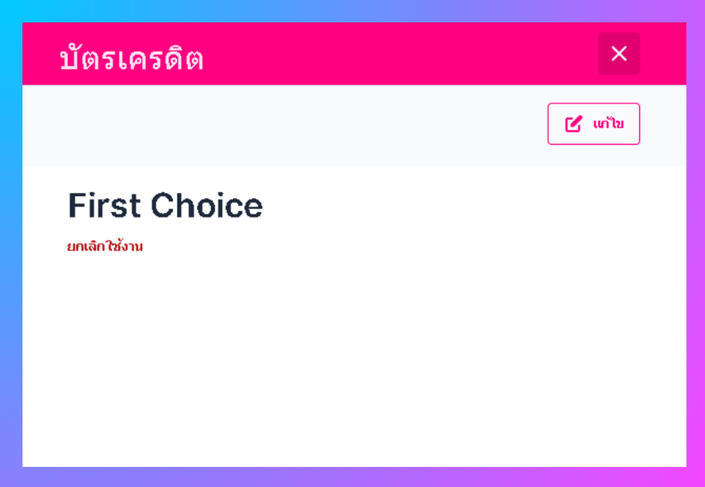Dismiss the credit card panel
This screenshot has width=705, height=487.
pyautogui.click(x=618, y=54)
